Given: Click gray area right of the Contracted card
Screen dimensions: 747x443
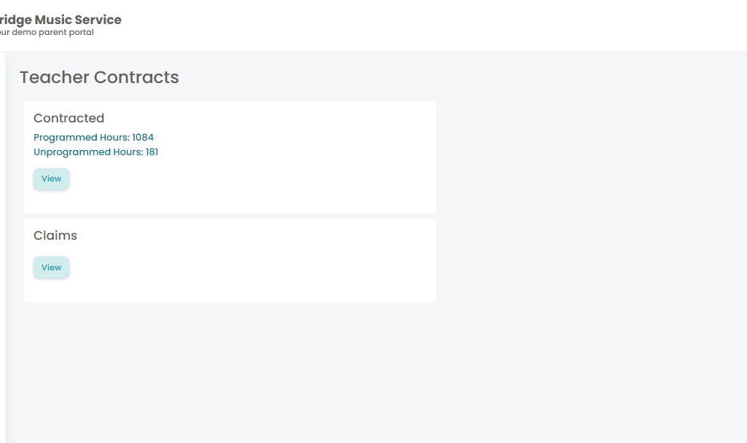Looking at the screenshot, I should 591,157.
